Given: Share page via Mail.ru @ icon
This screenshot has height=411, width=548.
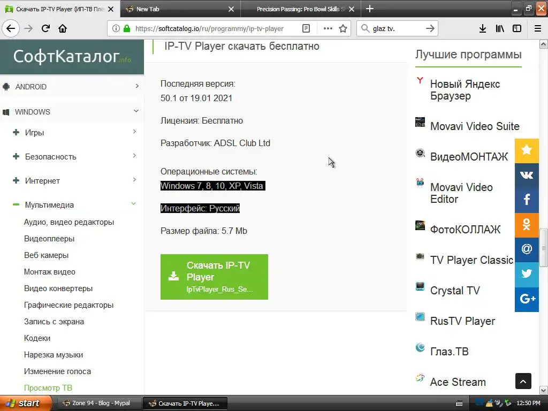Looking at the screenshot, I should click(527, 249).
